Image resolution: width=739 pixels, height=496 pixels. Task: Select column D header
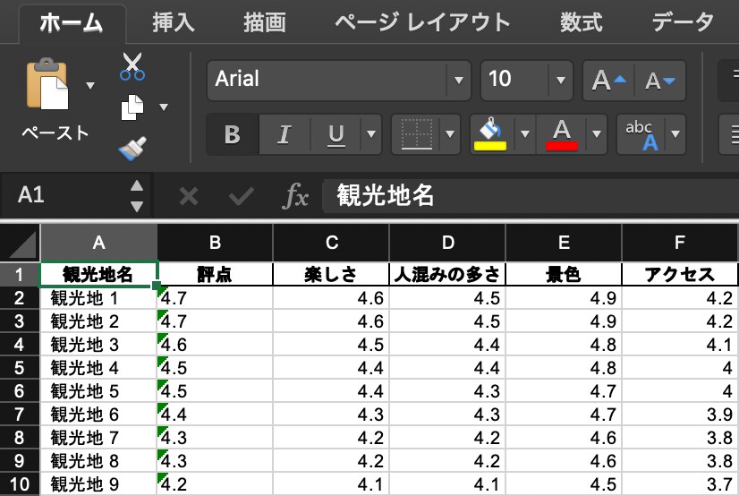click(x=447, y=243)
